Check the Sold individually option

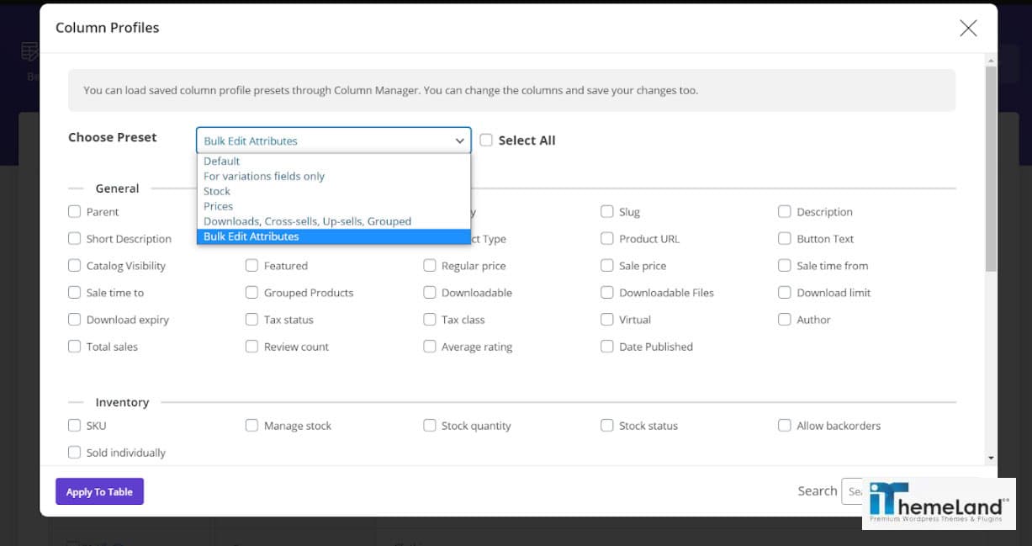(x=74, y=453)
